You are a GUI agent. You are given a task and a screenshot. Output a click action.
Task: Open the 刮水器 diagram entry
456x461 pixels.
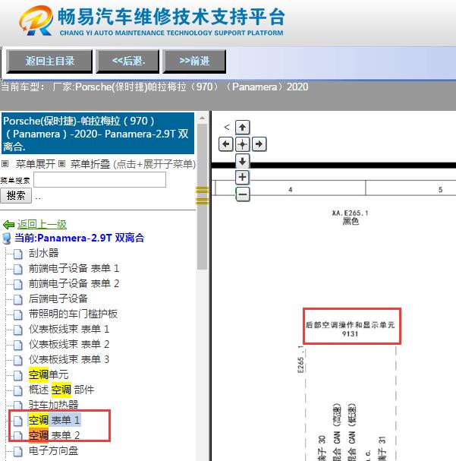pyautogui.click(x=44, y=253)
